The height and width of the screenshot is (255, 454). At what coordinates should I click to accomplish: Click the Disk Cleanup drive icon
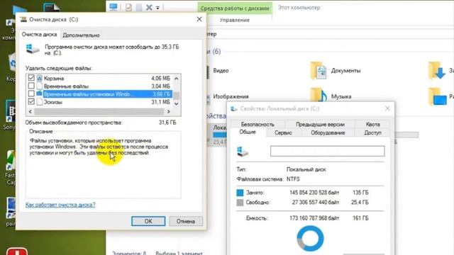coord(33,49)
